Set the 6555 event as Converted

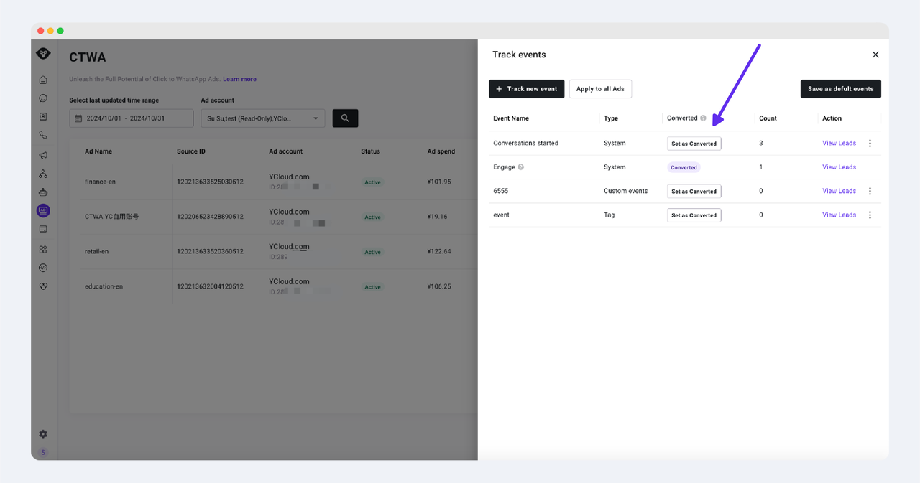pyautogui.click(x=694, y=192)
